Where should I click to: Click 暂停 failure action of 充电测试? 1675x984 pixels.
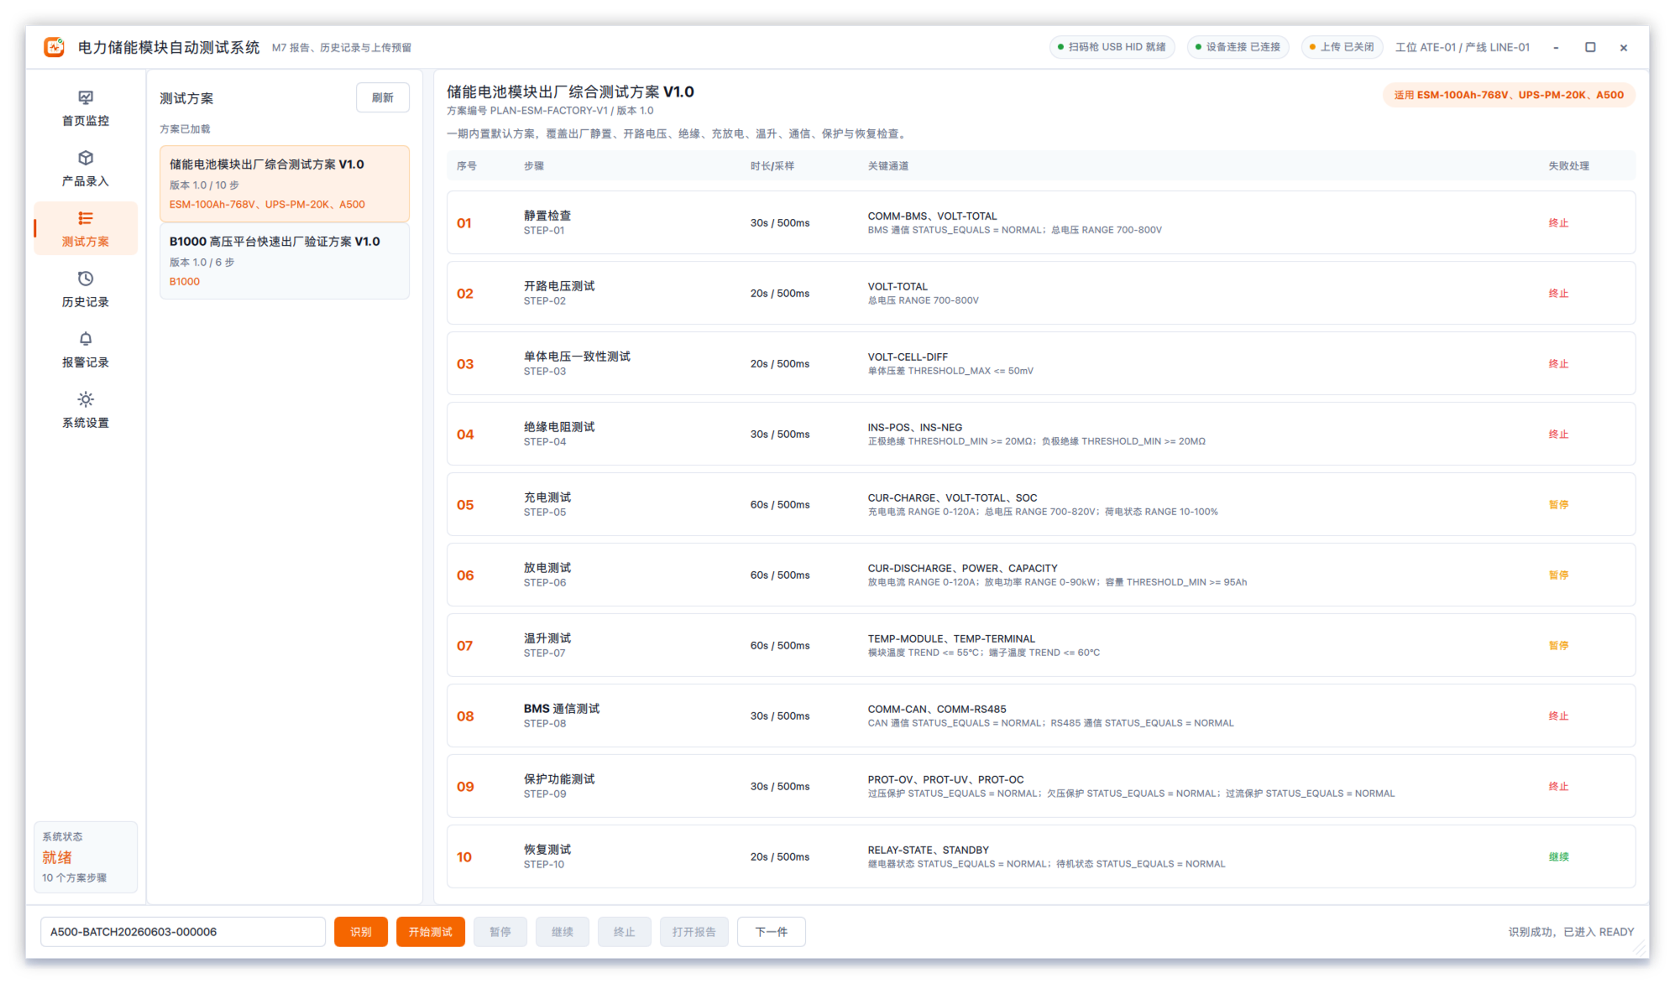pos(1558,505)
